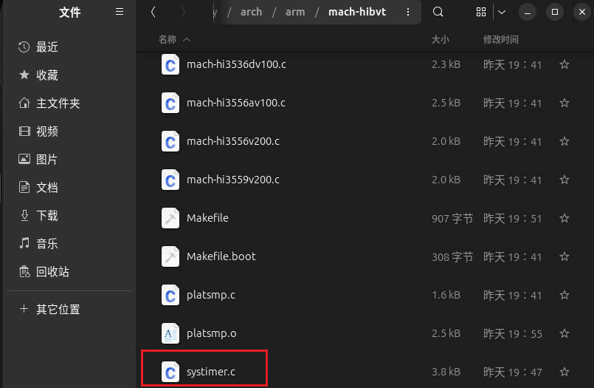594x388 pixels.
Task: Open Trash (回收站) in the sidebar
Action: pyautogui.click(x=52, y=272)
